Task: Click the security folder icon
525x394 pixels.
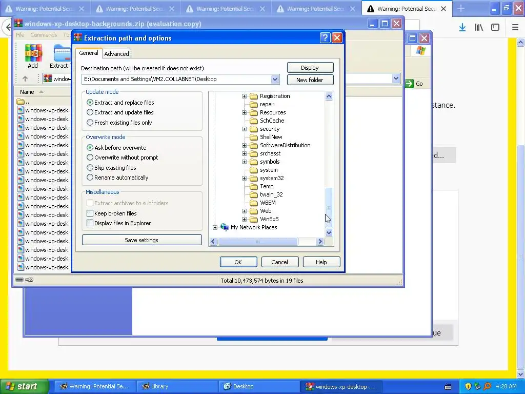Action: pyautogui.click(x=254, y=129)
